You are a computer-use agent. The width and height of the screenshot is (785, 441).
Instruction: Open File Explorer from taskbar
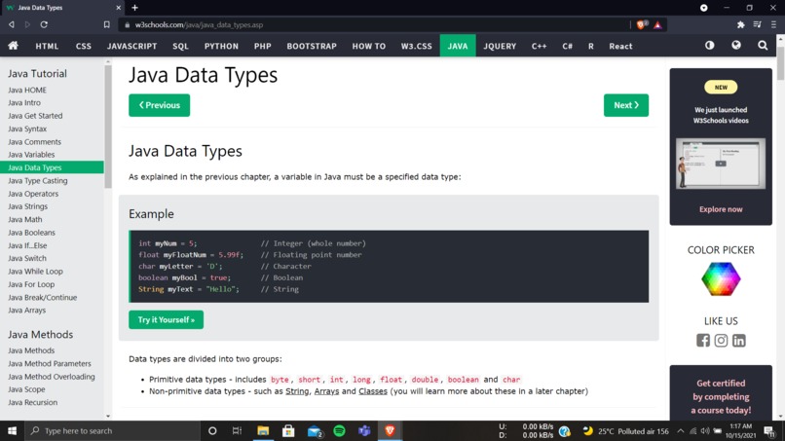[263, 430]
